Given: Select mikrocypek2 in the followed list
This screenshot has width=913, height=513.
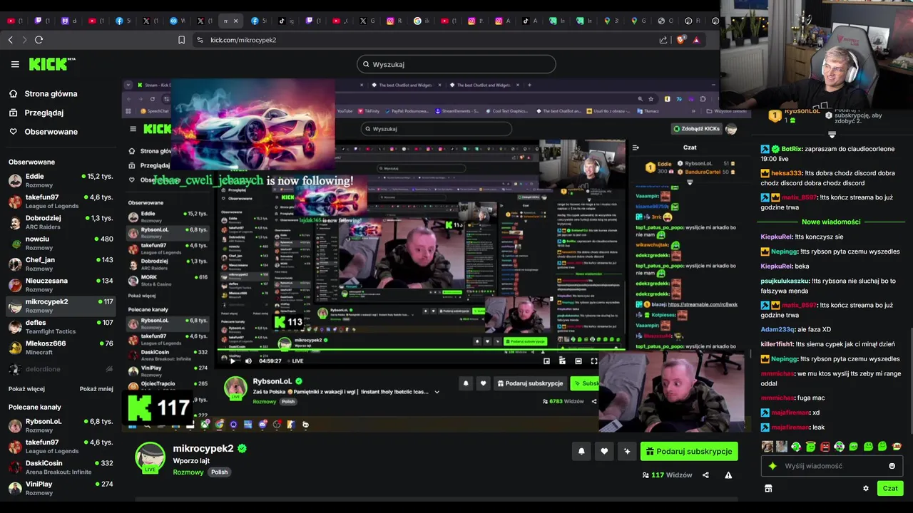Looking at the screenshot, I should [61, 306].
